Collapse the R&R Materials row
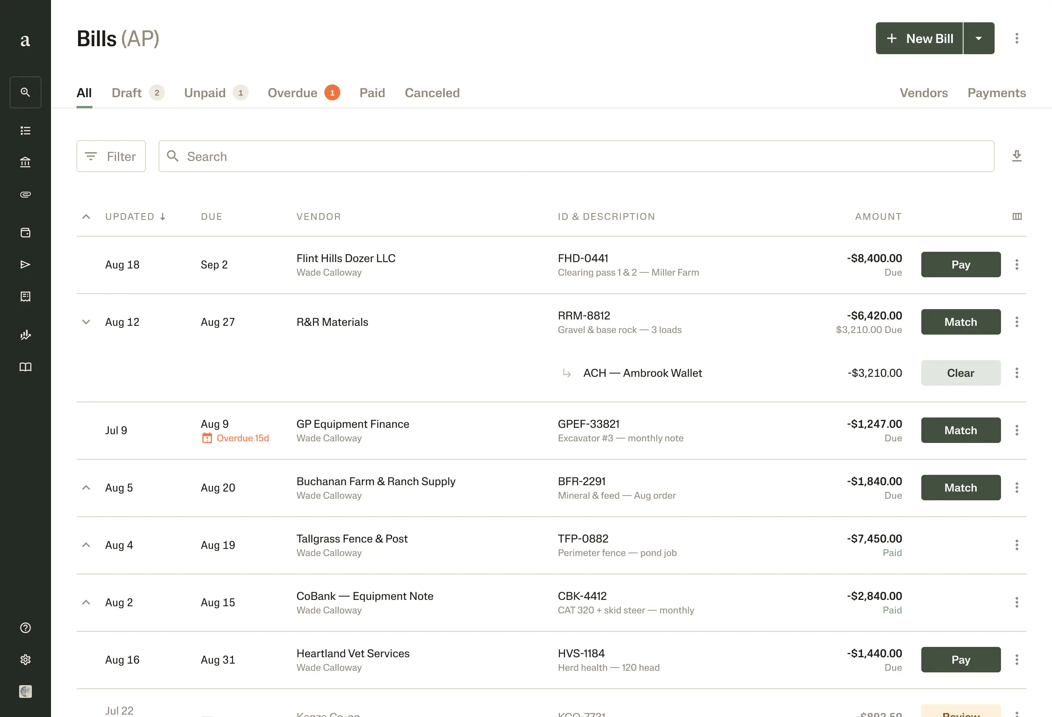The height and width of the screenshot is (717, 1052). pyautogui.click(x=86, y=322)
